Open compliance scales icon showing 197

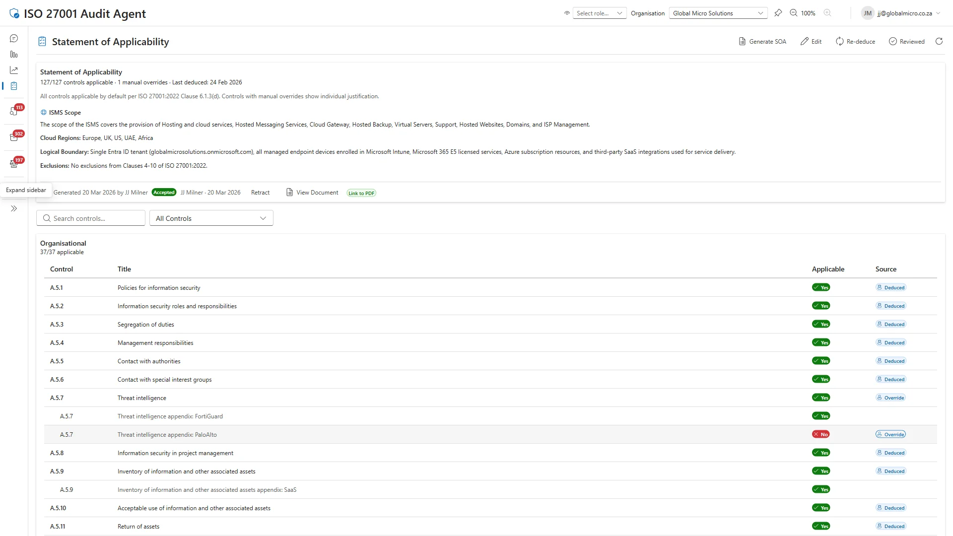(x=13, y=163)
